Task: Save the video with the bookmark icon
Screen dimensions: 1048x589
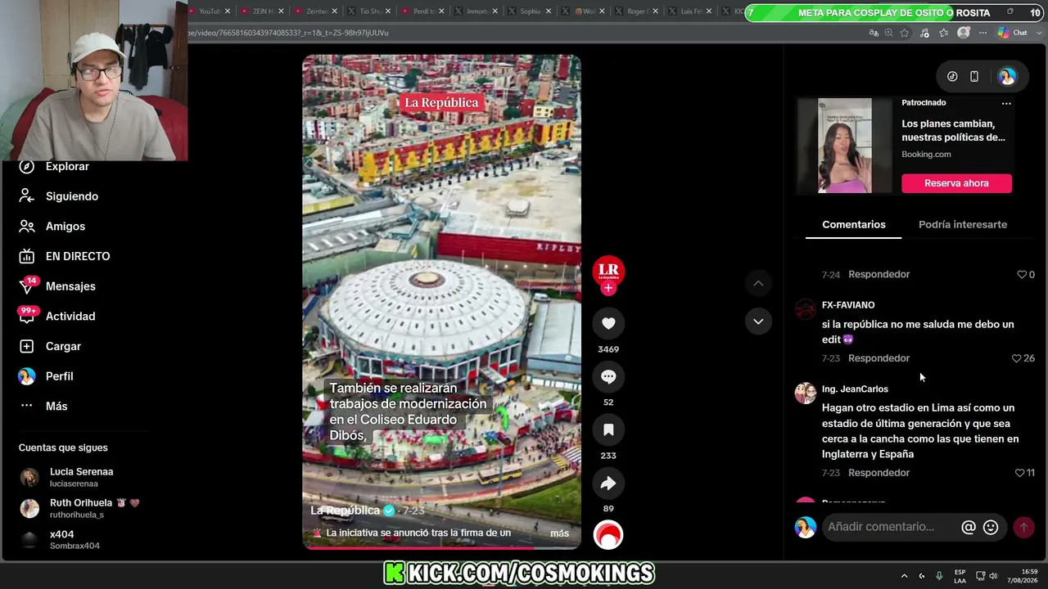Action: coord(608,429)
